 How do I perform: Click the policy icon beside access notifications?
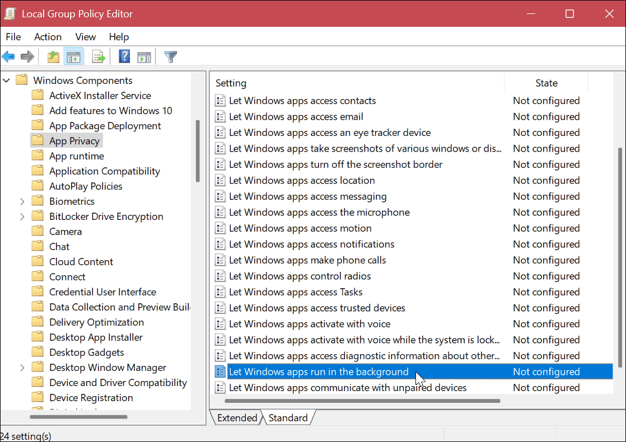220,244
